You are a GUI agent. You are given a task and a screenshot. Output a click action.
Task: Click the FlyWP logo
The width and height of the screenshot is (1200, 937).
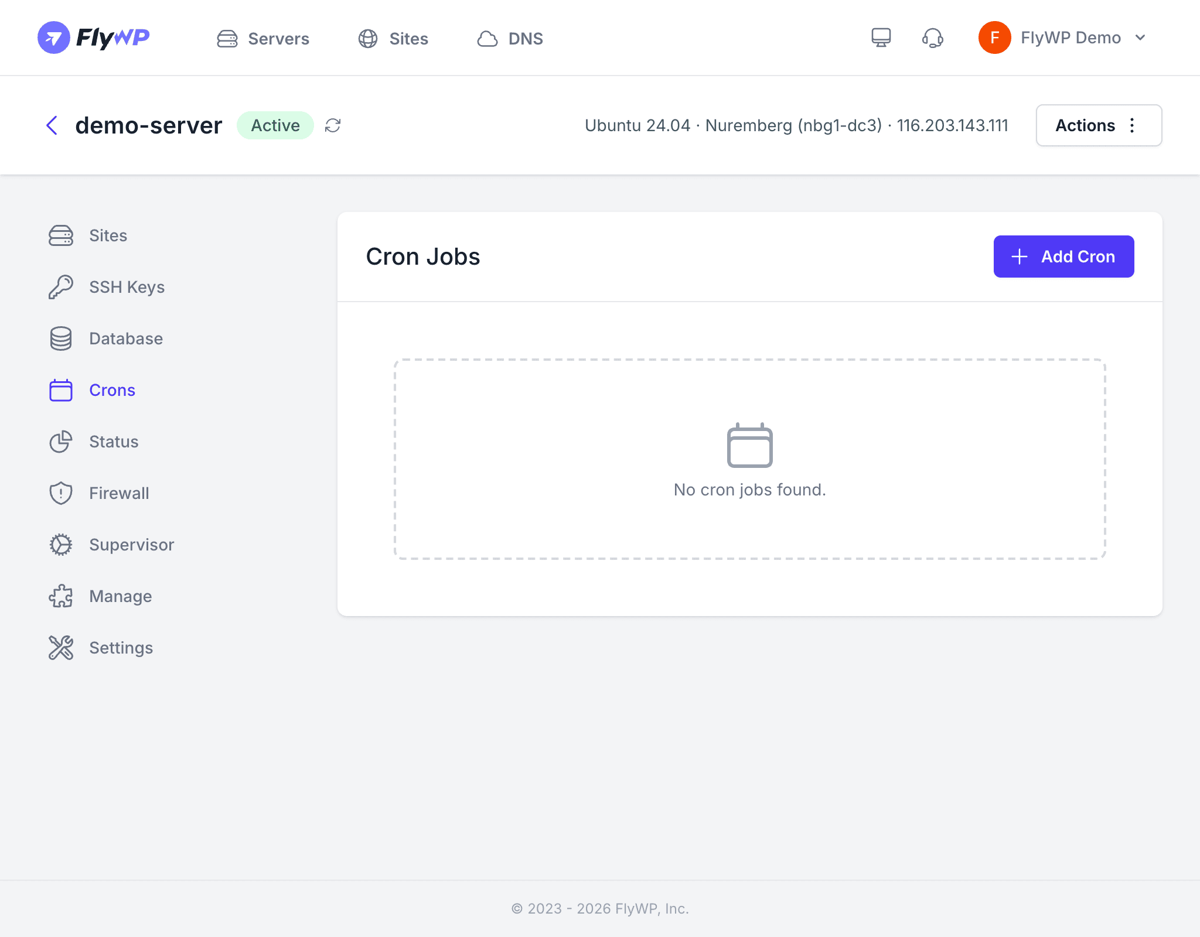coord(94,37)
